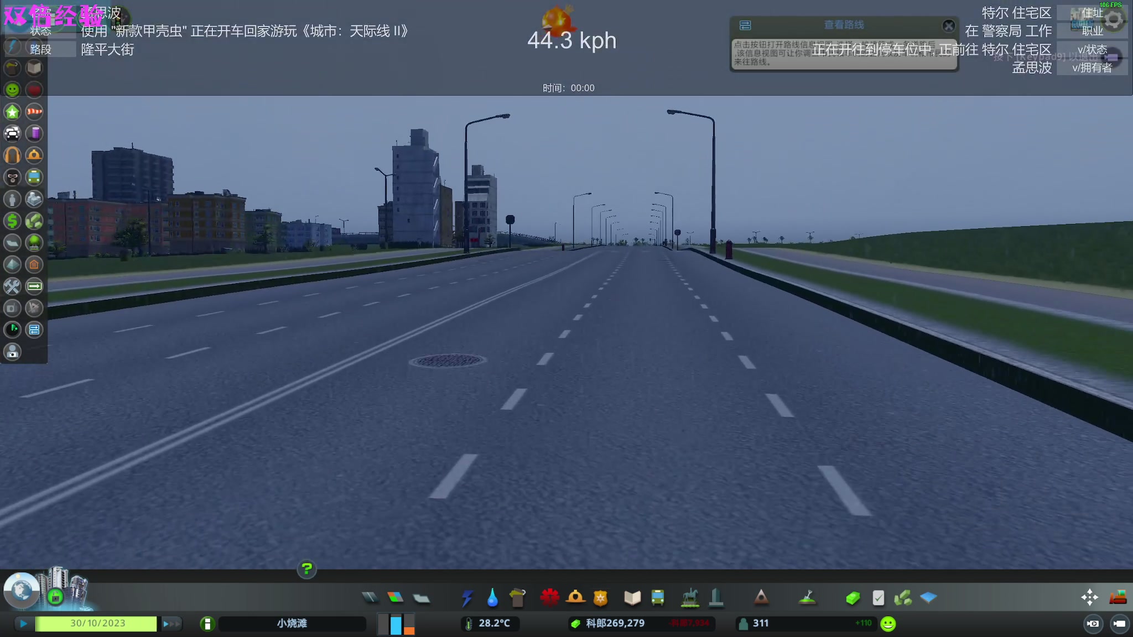Open the Water and Sewage menu
Screen dimensions: 1133x637
coord(492,598)
